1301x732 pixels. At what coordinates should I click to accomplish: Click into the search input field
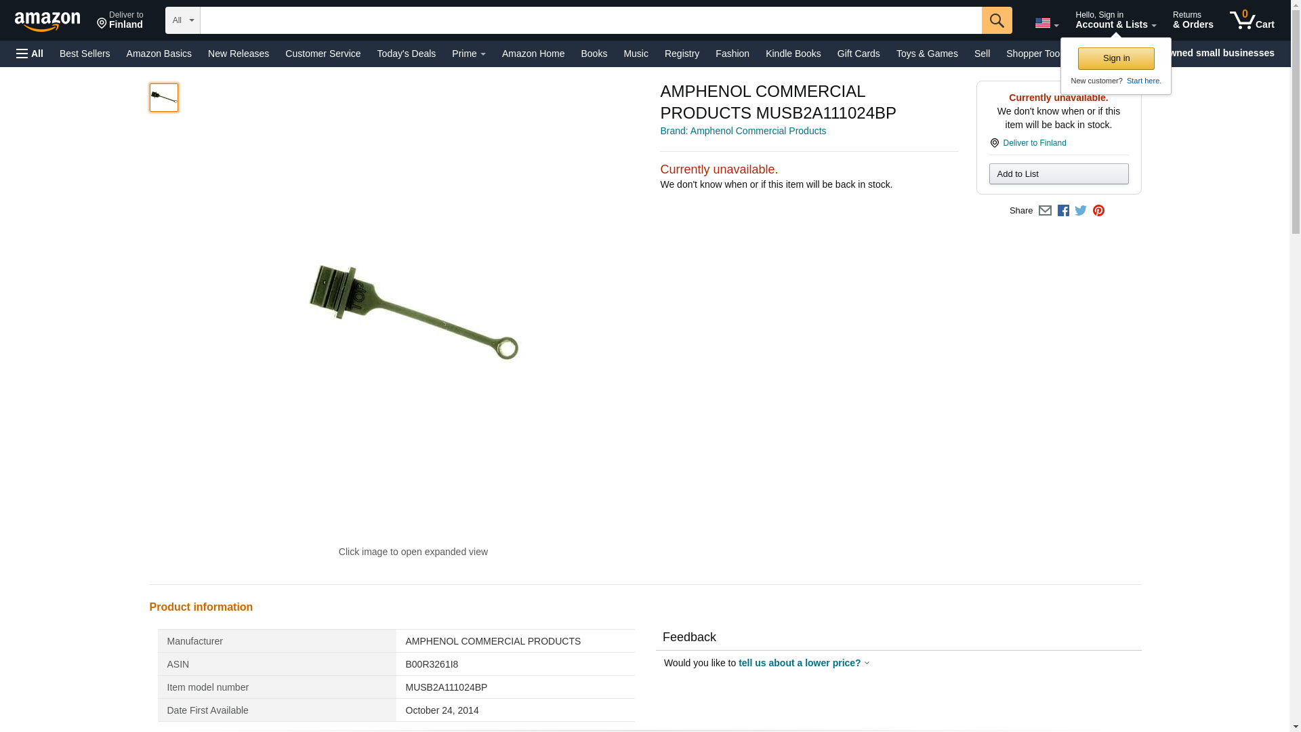(x=591, y=20)
